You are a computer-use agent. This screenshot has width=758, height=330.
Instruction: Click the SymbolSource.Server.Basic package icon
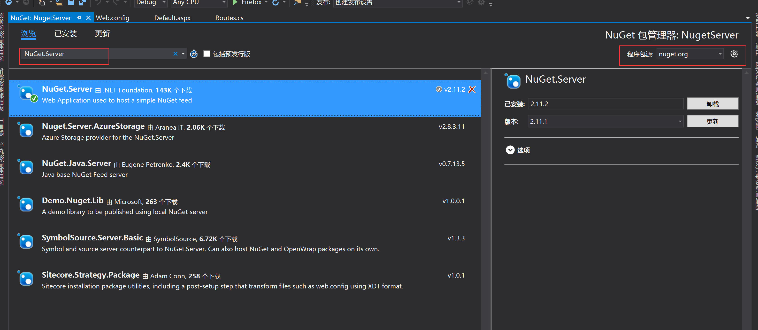pos(26,241)
